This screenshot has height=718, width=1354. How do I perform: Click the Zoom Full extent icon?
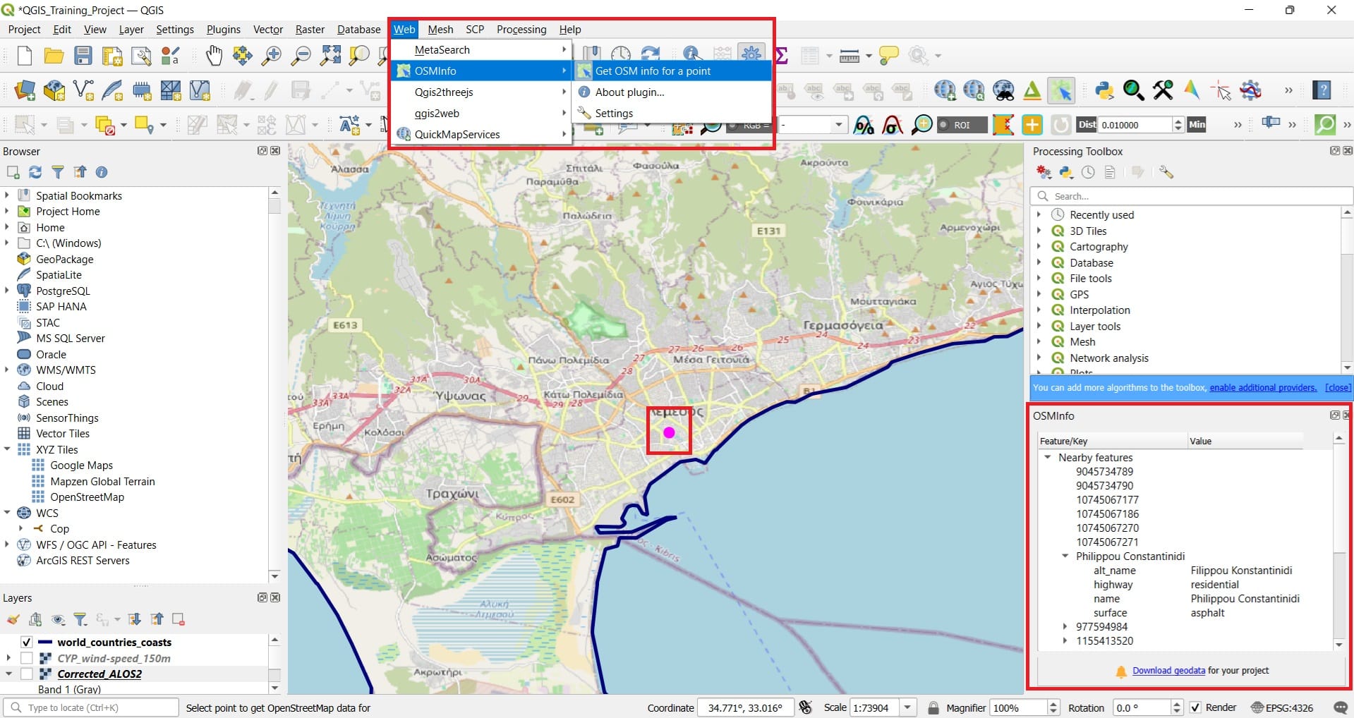pyautogui.click(x=330, y=55)
